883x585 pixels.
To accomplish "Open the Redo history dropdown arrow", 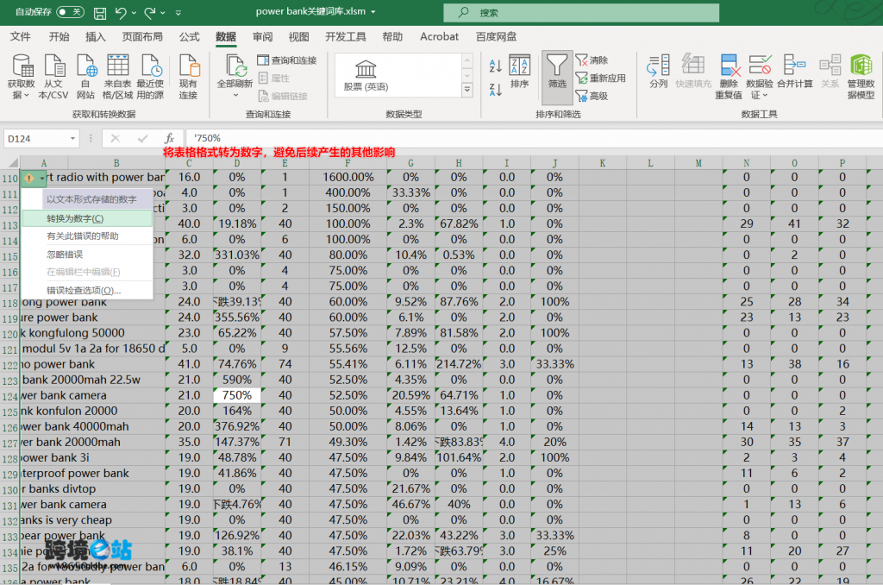I will tap(163, 12).
